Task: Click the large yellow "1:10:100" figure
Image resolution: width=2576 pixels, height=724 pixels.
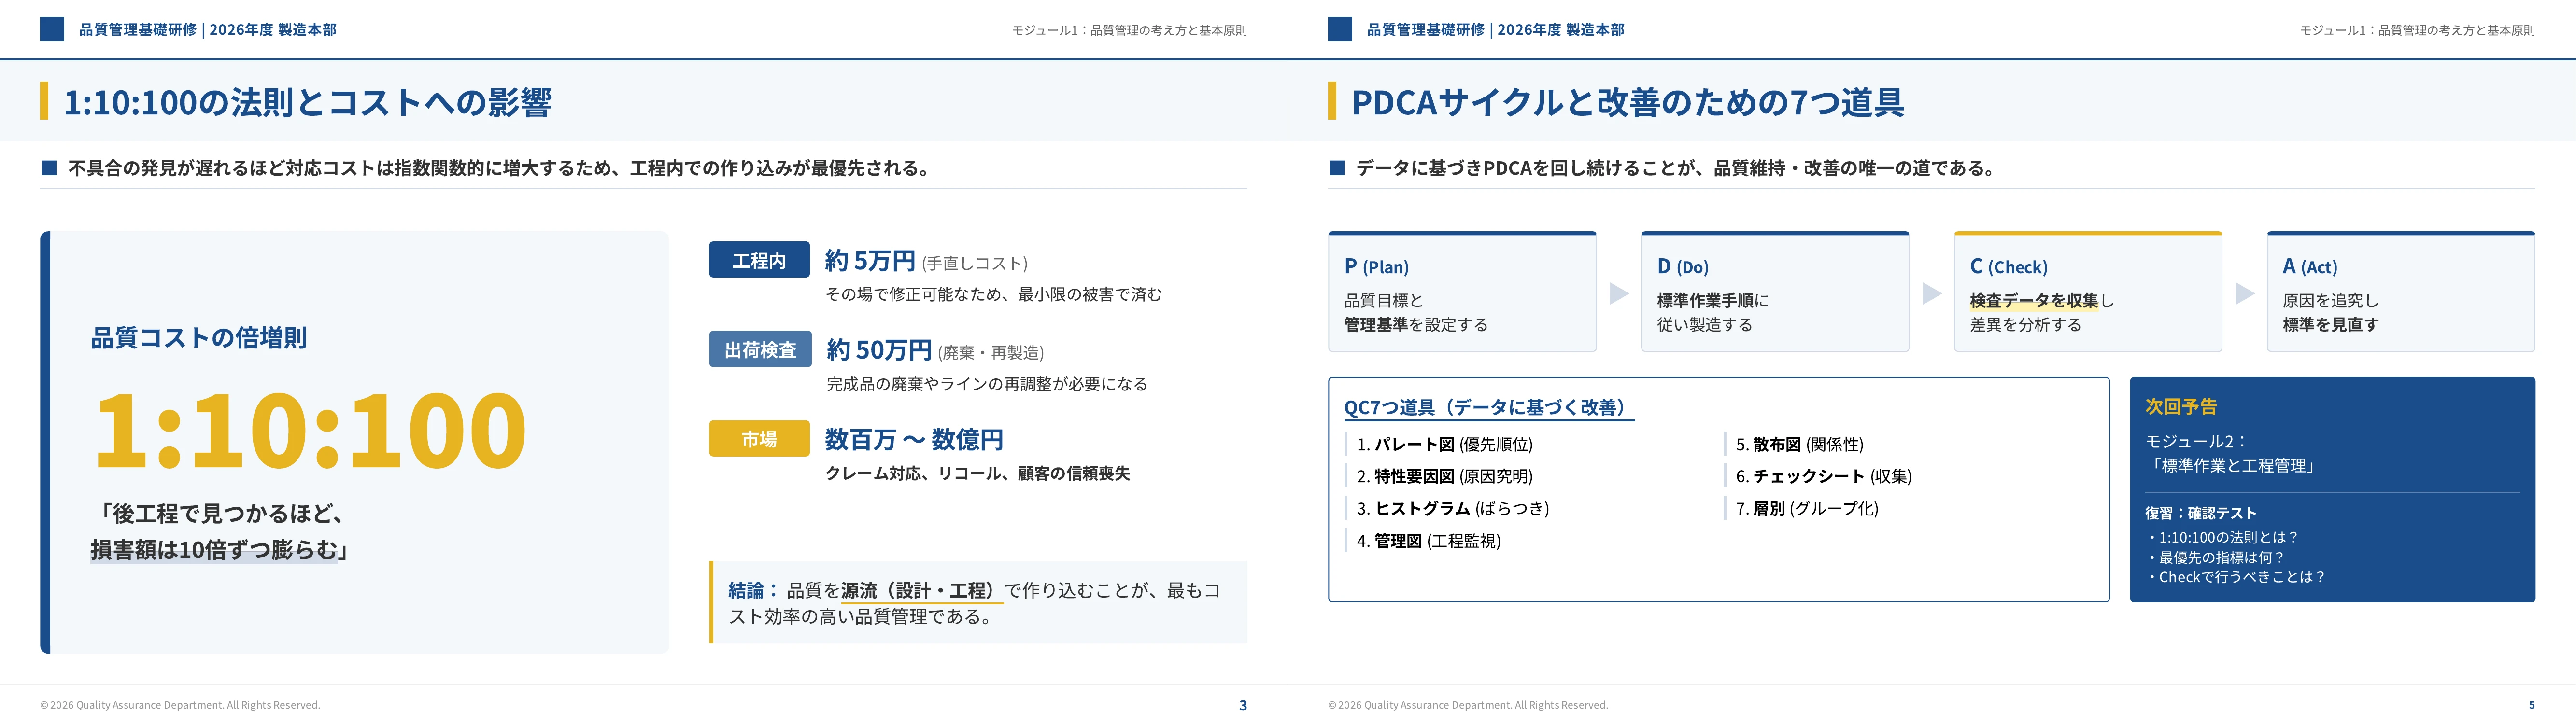Action: (x=310, y=430)
